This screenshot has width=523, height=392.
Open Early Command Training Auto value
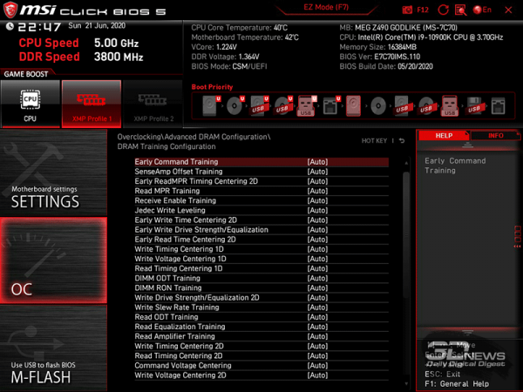click(317, 162)
